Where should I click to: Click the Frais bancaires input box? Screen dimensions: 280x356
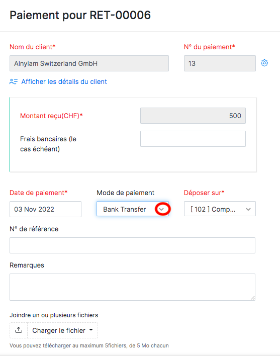[x=193, y=139]
